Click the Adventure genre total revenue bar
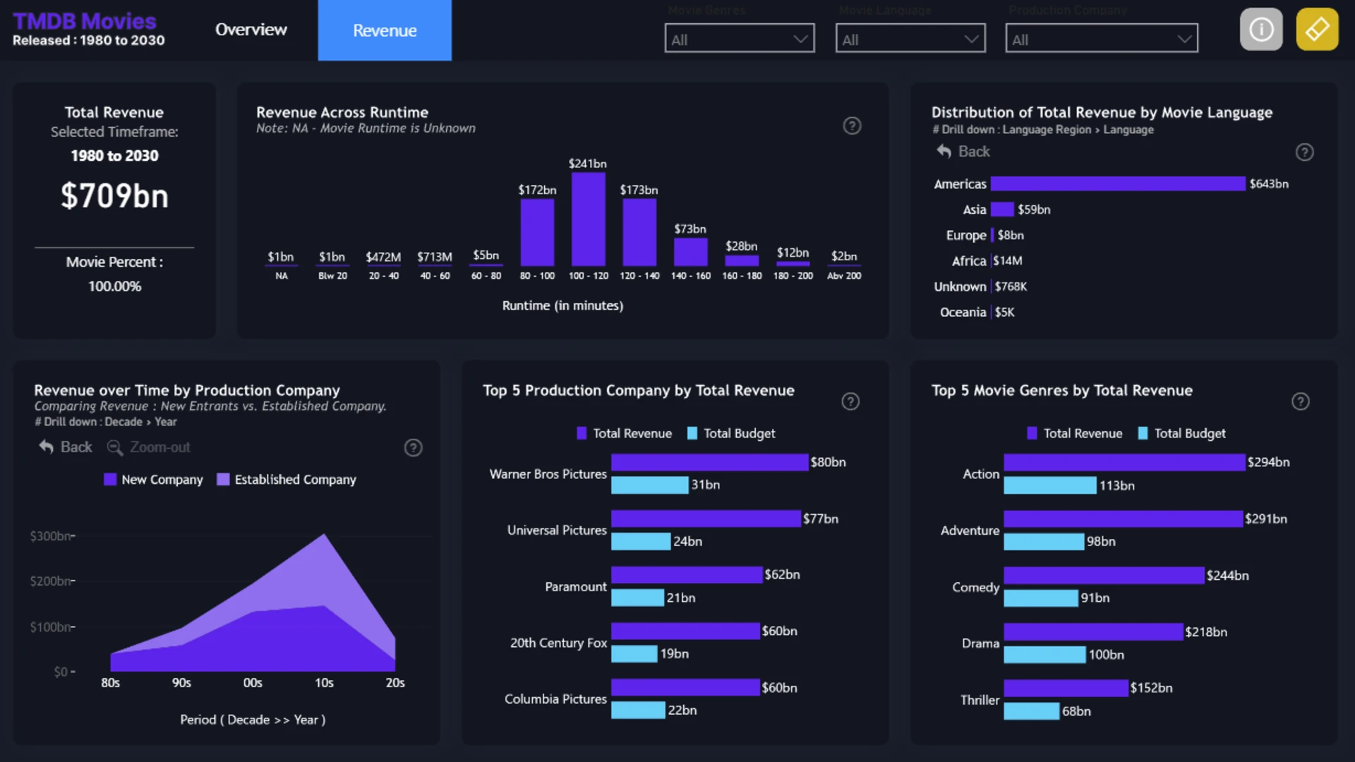 1123,519
